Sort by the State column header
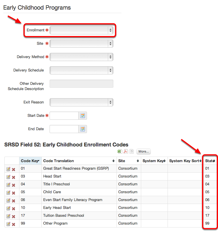This screenshot has width=218, height=231. [210, 161]
